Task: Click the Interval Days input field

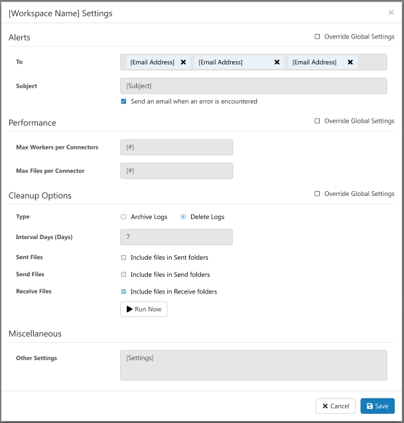Action: (x=176, y=237)
